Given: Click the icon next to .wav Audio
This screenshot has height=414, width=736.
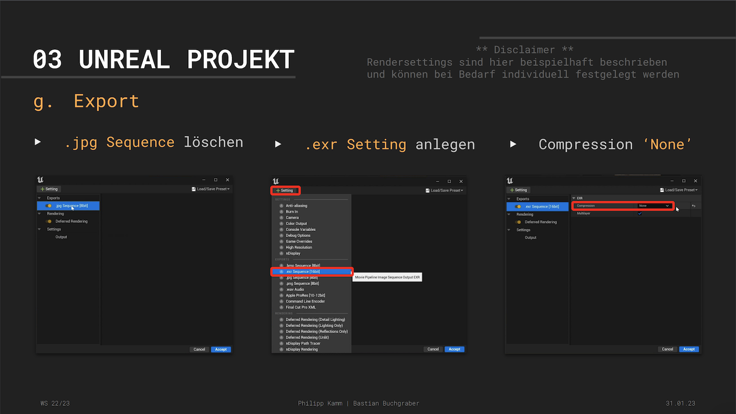Looking at the screenshot, I should coord(282,289).
